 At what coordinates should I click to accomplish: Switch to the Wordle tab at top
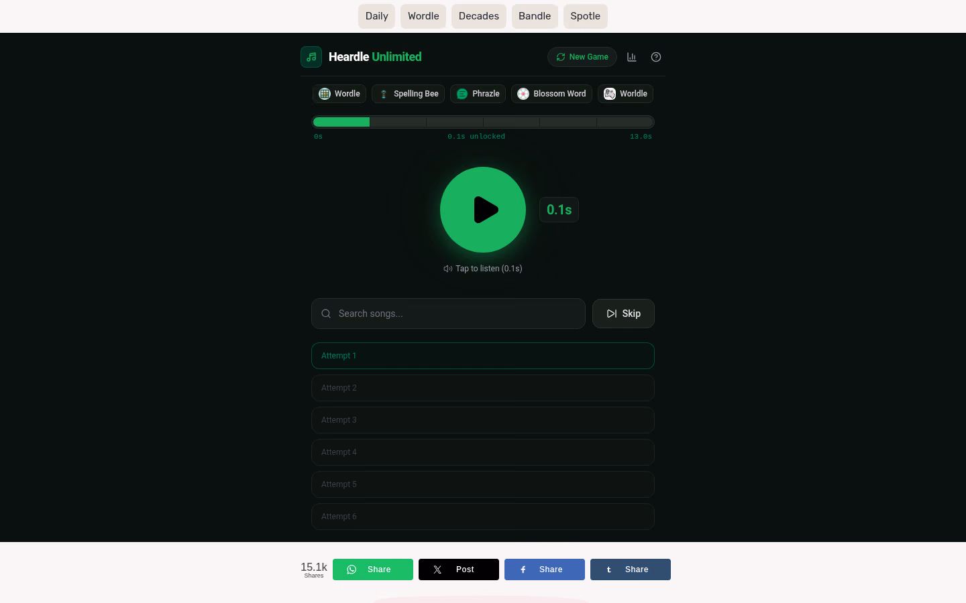[x=423, y=16]
